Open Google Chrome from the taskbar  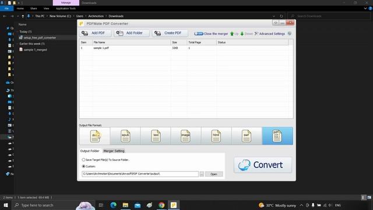pos(161,205)
